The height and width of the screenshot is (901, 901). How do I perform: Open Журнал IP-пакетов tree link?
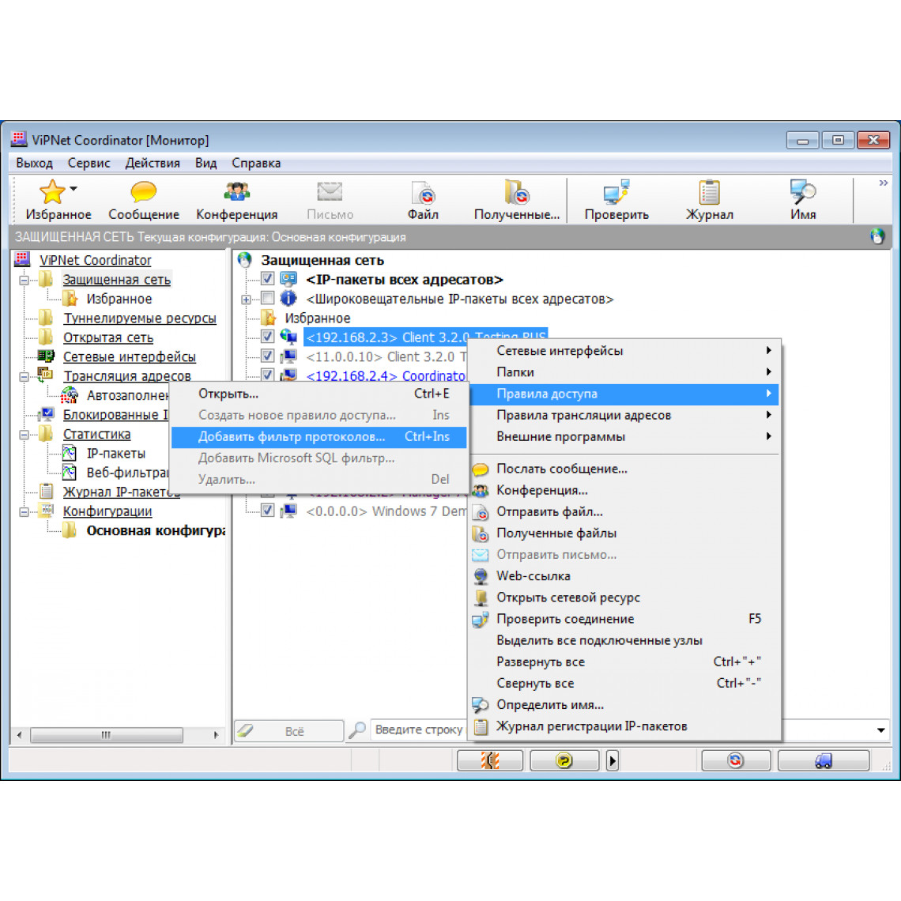[121, 492]
